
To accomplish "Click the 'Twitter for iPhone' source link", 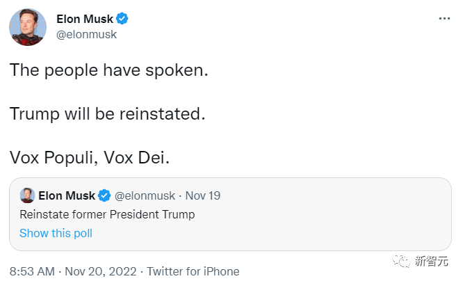I will [x=193, y=271].
